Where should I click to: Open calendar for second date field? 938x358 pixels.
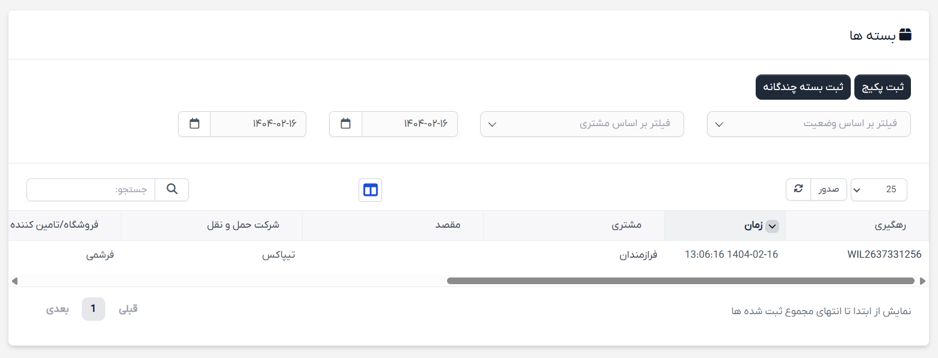click(194, 124)
